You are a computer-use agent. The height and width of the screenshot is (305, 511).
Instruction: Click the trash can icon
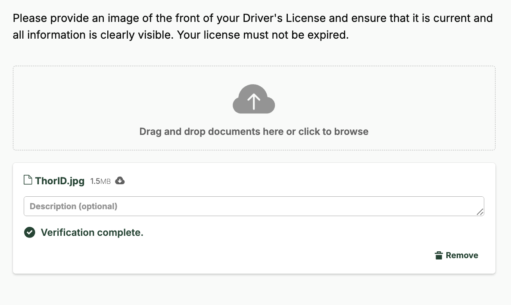[439, 256]
